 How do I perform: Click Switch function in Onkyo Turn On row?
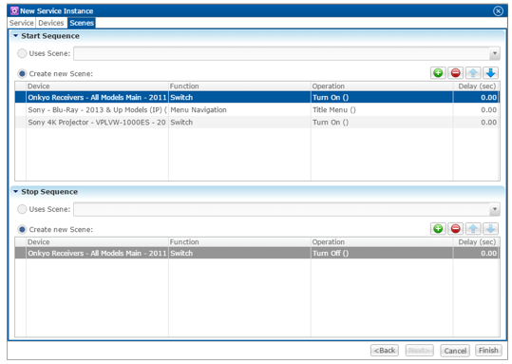click(239, 97)
